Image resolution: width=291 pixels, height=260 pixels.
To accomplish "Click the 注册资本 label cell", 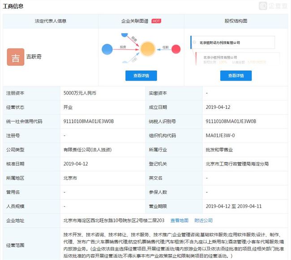I will click(x=31, y=93).
